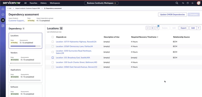
Task: Open the global search magnifier icon
Action: pyautogui.click(x=177, y=3)
